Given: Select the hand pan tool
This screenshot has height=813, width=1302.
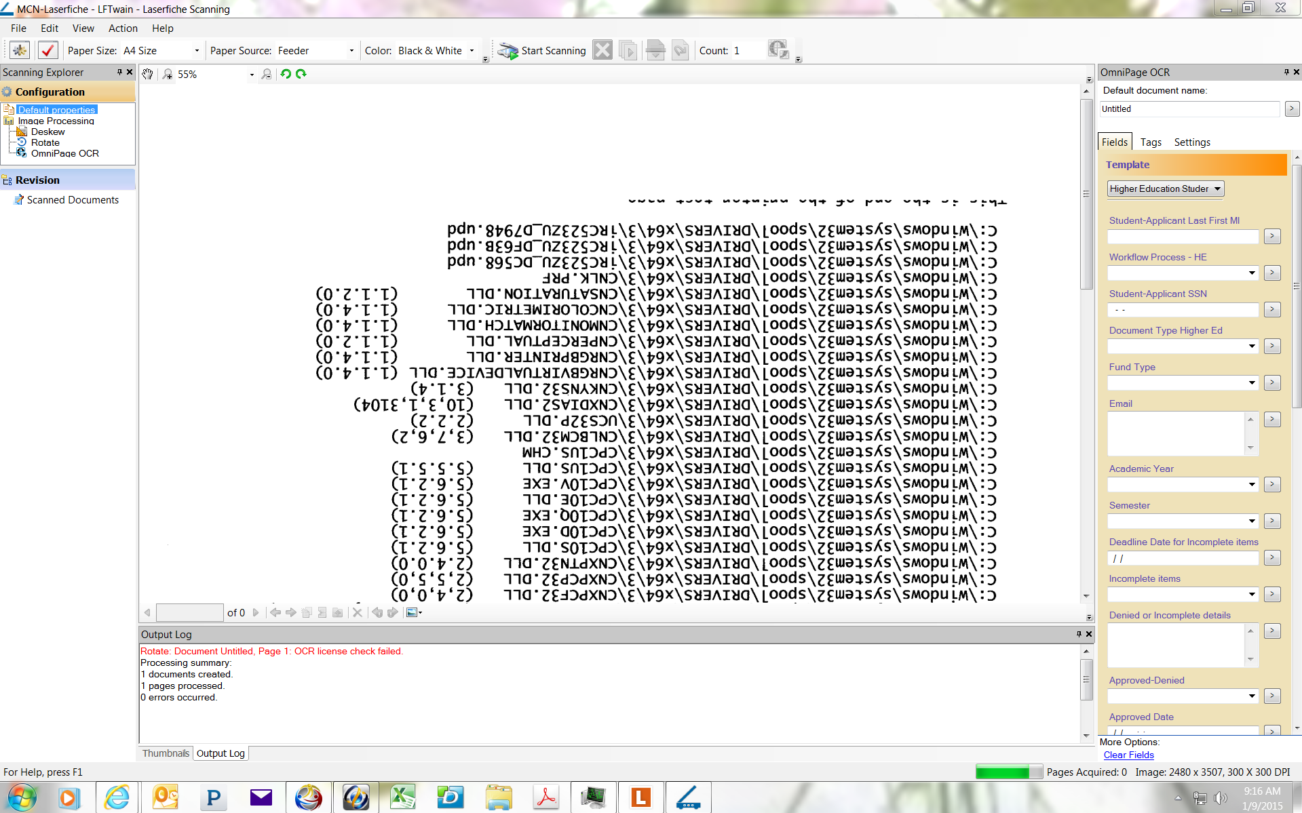Looking at the screenshot, I should pyautogui.click(x=148, y=74).
